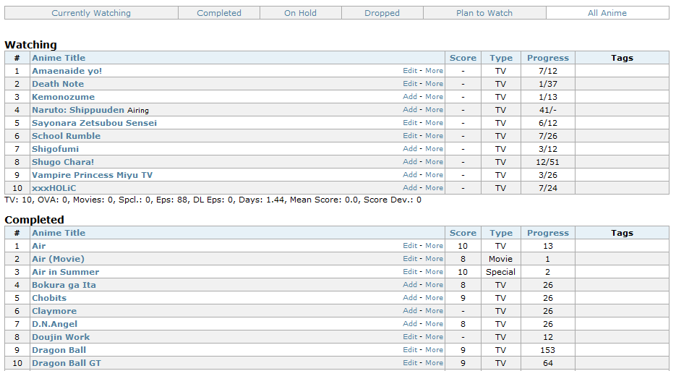This screenshot has width=676, height=371.
Task: Open the Dragon Ball title link
Action: point(59,350)
